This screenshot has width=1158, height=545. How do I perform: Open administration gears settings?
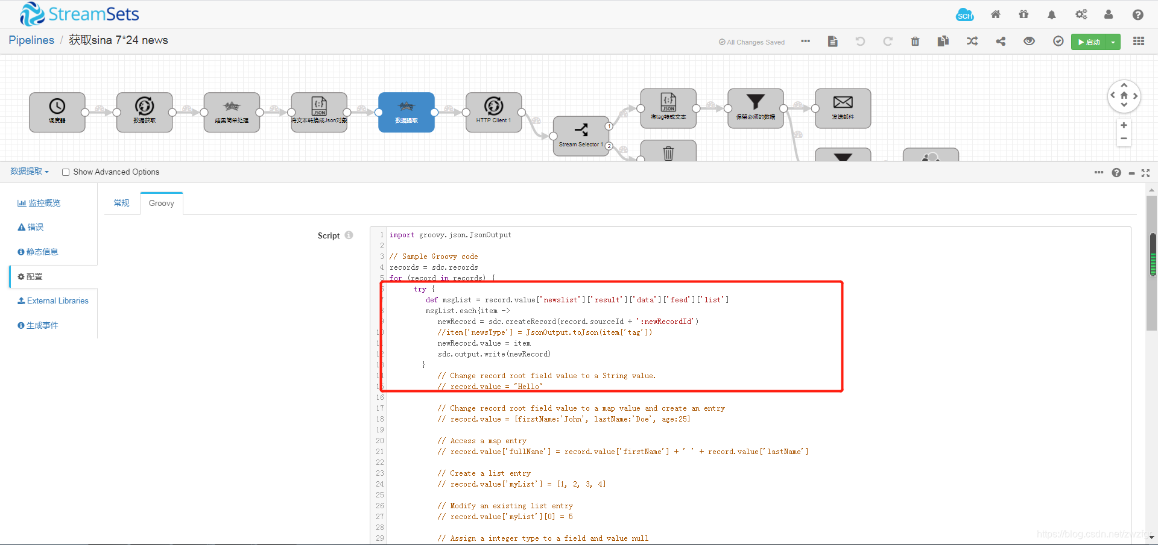click(1081, 14)
